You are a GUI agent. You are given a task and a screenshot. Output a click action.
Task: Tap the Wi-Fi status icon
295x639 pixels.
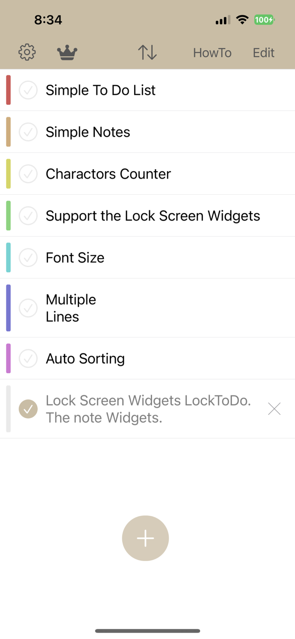242,20
